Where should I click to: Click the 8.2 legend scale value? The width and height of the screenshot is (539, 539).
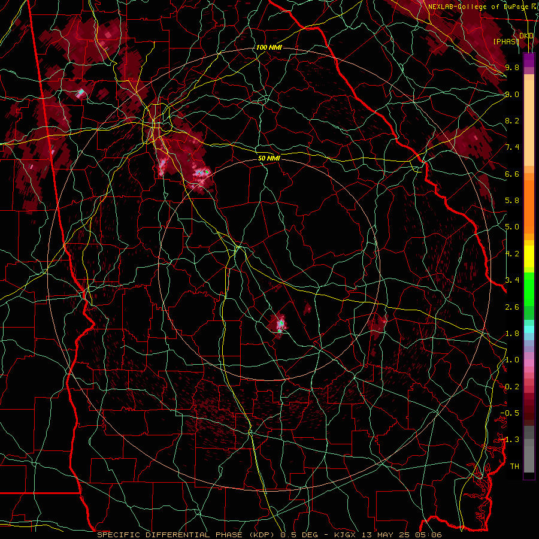coord(512,120)
